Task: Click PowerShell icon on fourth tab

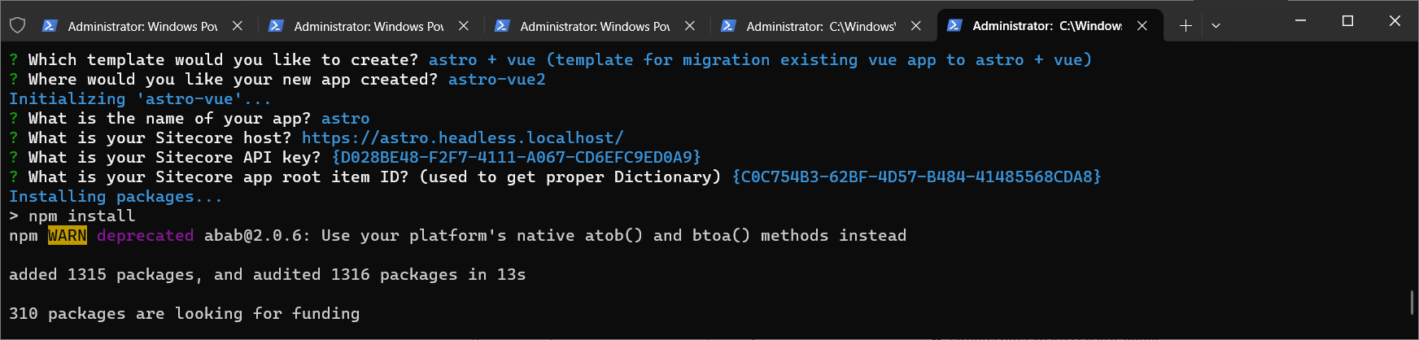Action: [x=728, y=26]
